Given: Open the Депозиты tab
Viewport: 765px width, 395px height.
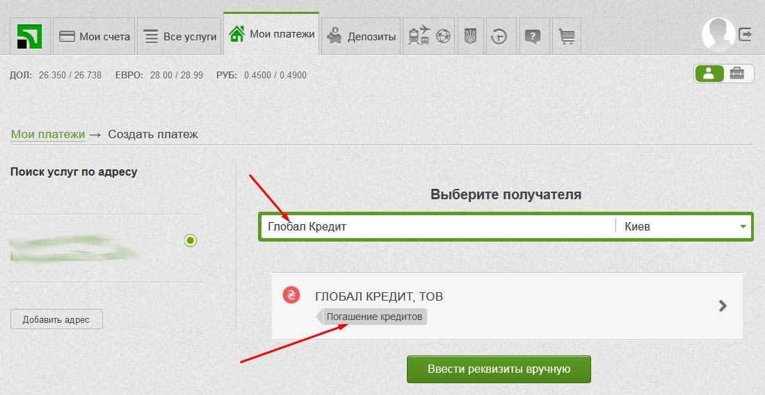Looking at the screenshot, I should click(361, 37).
